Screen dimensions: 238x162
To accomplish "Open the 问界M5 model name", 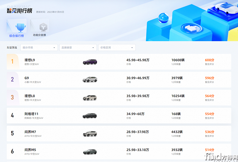I will coord(30,150).
